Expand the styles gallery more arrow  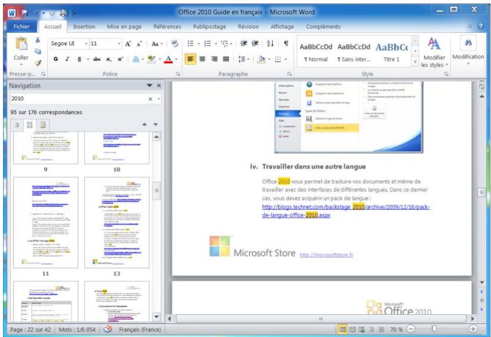pyautogui.click(x=415, y=62)
